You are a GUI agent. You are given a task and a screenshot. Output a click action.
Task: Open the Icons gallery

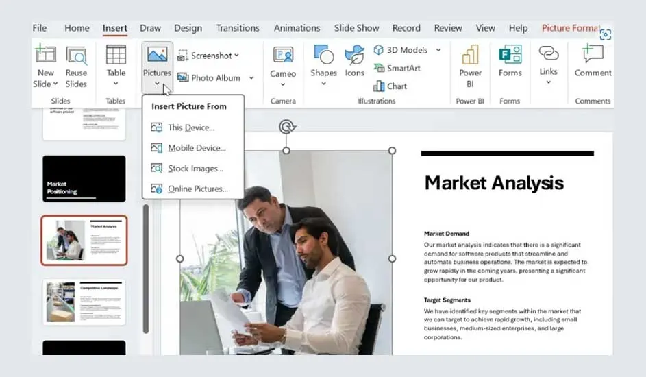(354, 56)
